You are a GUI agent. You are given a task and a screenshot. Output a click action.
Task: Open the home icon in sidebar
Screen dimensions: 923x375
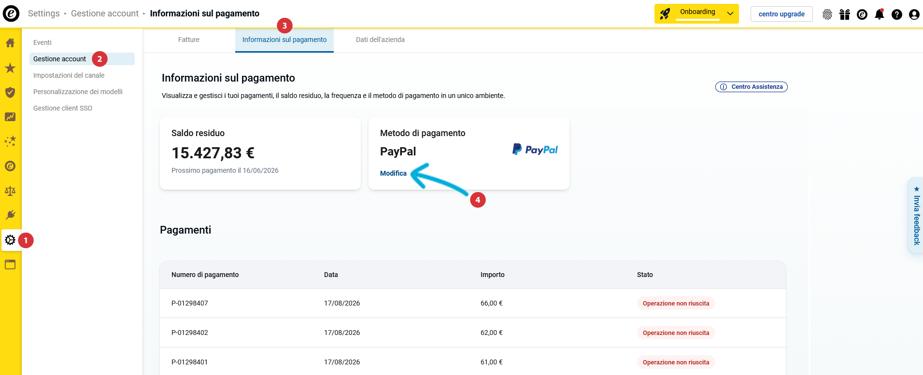tap(10, 43)
